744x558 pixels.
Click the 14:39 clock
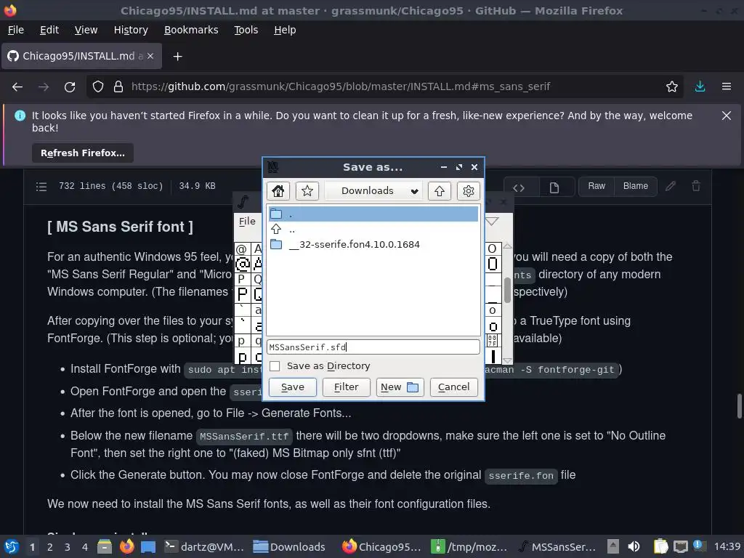(727, 546)
